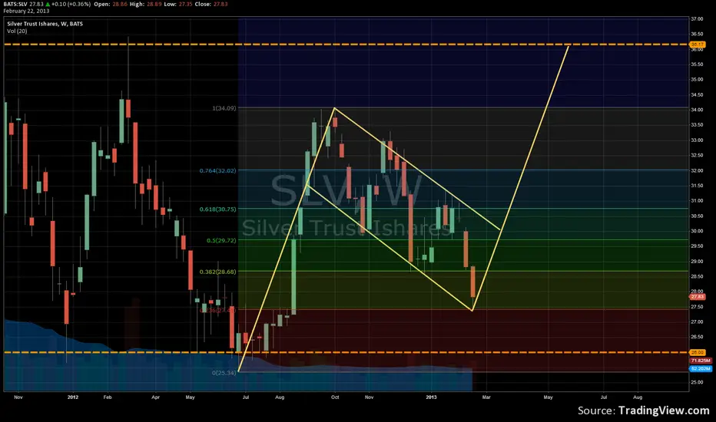The image size is (716, 422).
Task: Click the Feb label on time axis
Action: (x=108, y=397)
